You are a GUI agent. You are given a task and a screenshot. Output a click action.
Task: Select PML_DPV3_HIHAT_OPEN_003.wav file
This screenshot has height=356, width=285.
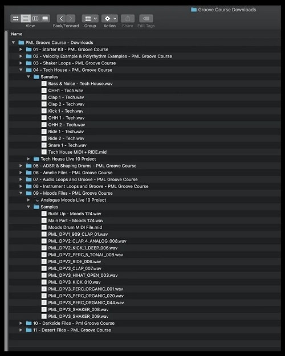click(x=83, y=275)
